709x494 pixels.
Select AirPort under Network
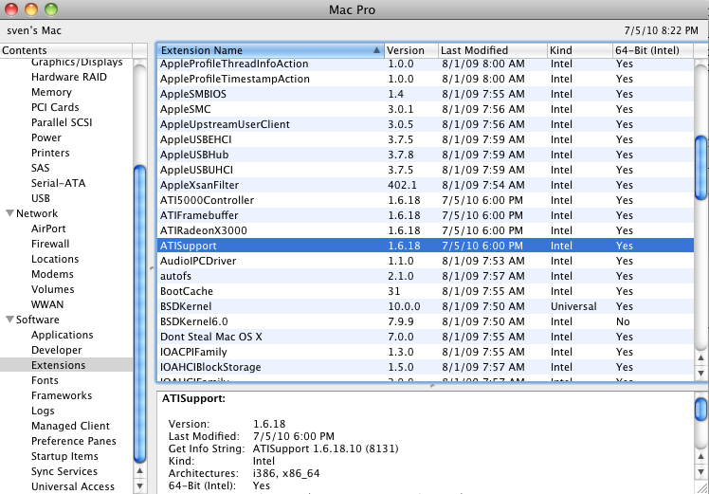48,229
